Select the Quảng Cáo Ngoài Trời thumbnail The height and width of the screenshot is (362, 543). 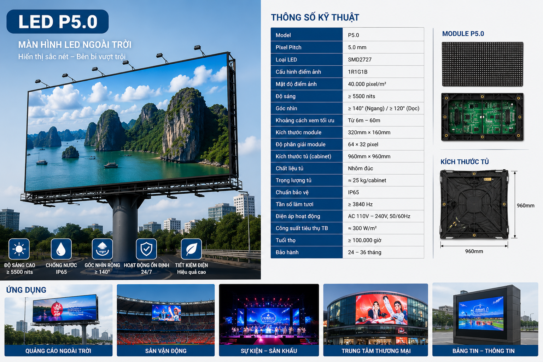(58, 320)
